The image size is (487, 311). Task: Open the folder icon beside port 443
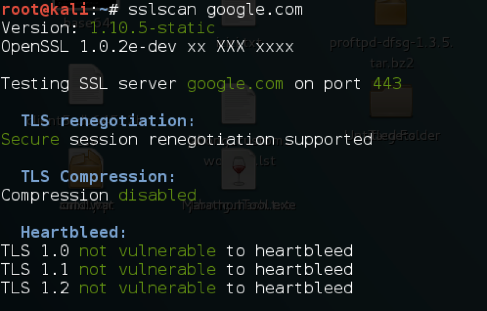tap(391, 100)
